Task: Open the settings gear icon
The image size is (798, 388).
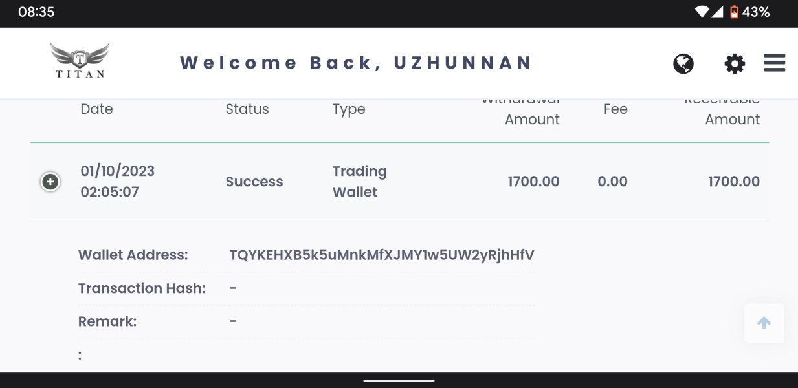Action: (x=735, y=63)
